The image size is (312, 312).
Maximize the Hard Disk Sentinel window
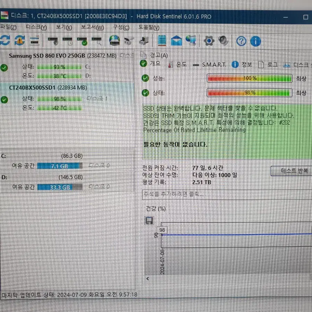(x=306, y=17)
